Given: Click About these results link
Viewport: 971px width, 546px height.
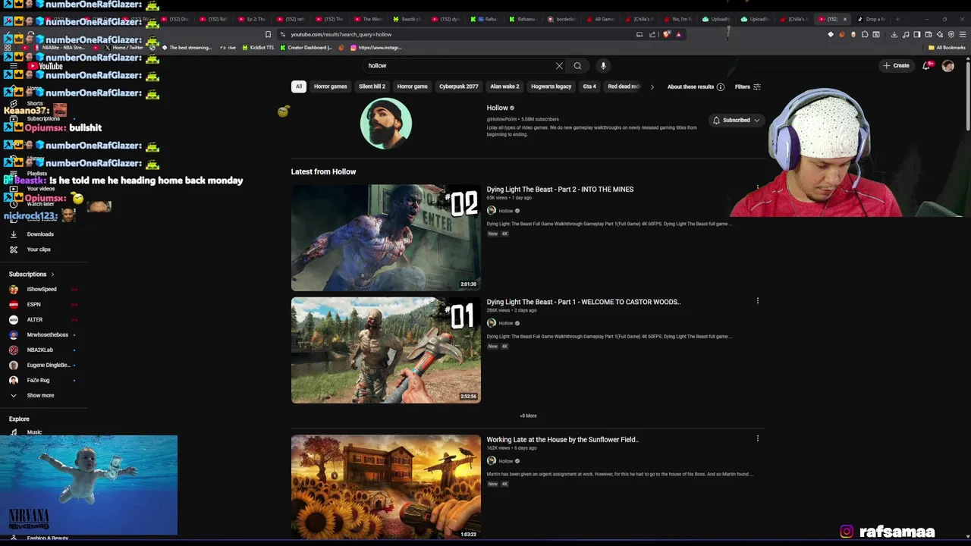Looking at the screenshot, I should (690, 87).
